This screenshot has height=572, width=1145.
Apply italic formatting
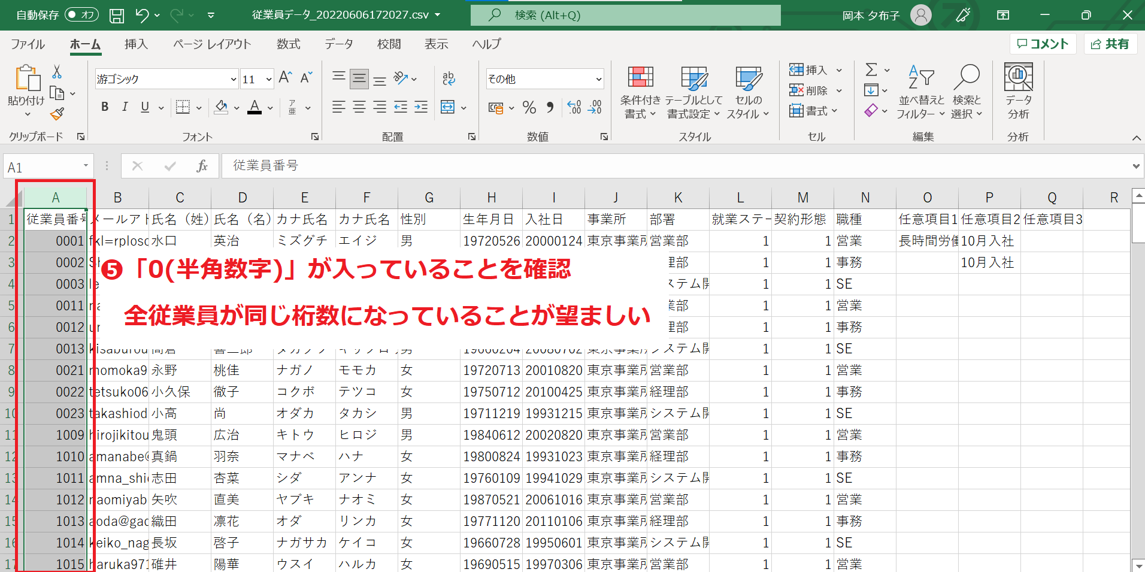pos(125,107)
